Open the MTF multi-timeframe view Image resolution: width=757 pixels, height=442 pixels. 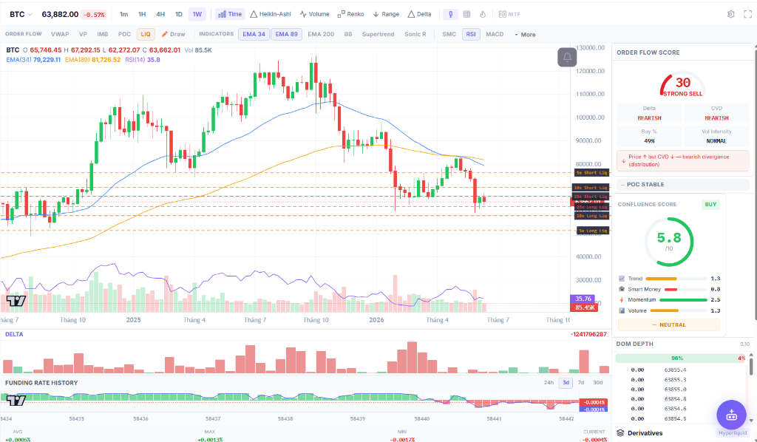tap(509, 15)
